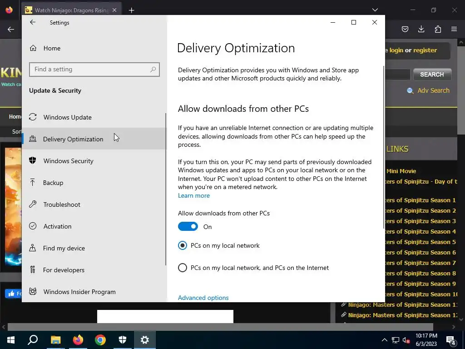This screenshot has height=349, width=465.
Task: Open Windows Update section
Action: (x=94, y=117)
